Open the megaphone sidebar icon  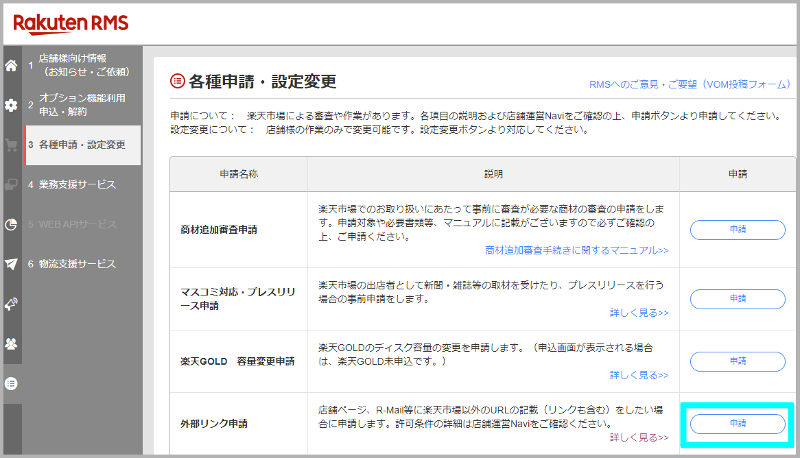click(11, 304)
